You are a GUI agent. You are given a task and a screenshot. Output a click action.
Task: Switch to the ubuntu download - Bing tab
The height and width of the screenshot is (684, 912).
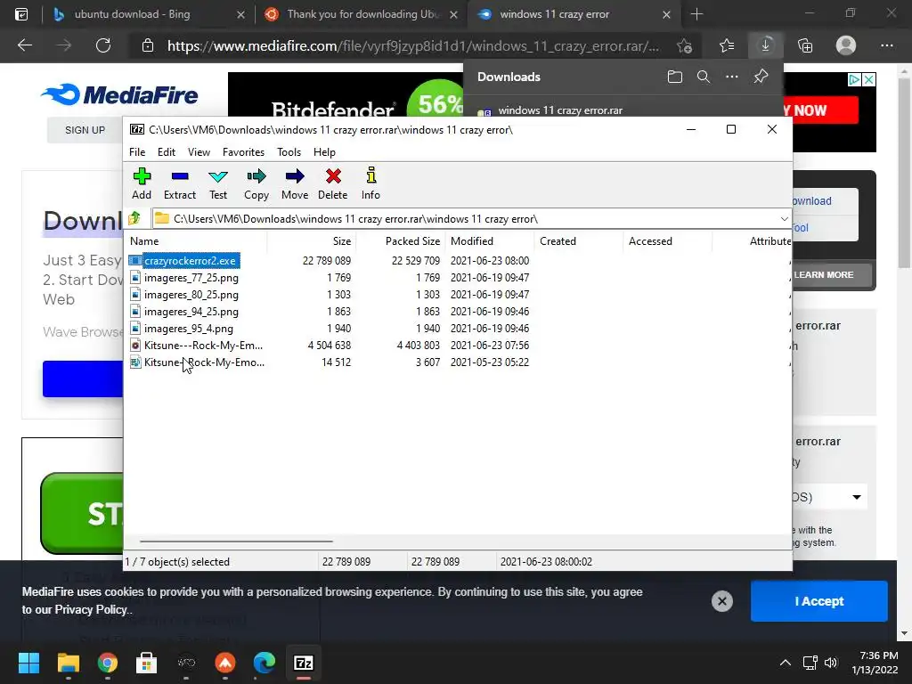(132, 14)
